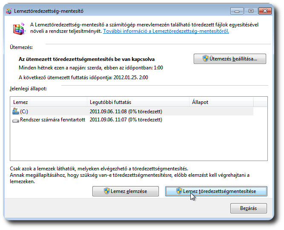Click the 2011.09.06. 11:08 last run cell
284x230 pixels.
pos(126,112)
